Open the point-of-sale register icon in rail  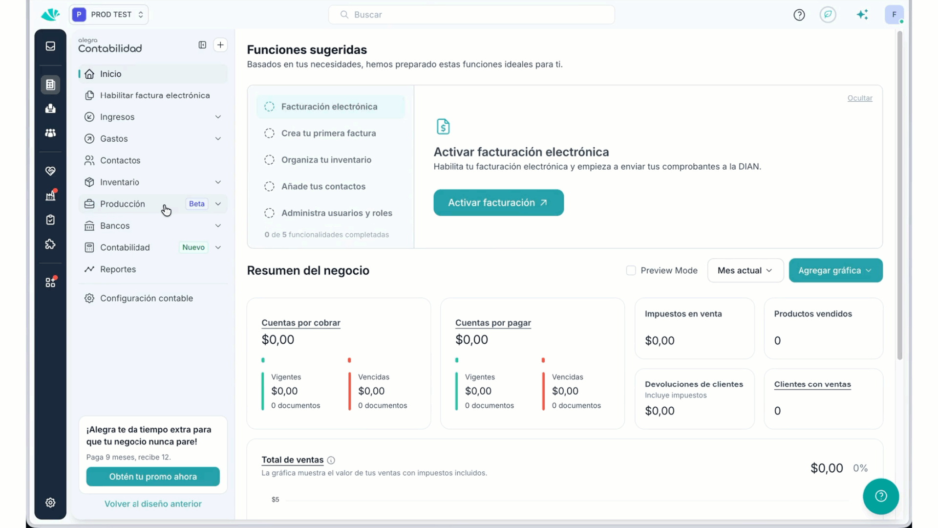(50, 109)
